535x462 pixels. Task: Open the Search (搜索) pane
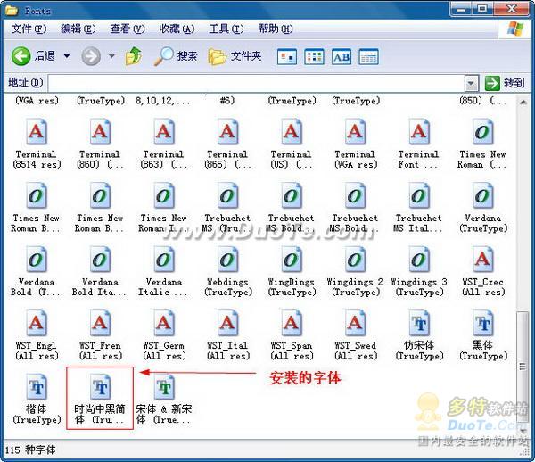(x=176, y=56)
